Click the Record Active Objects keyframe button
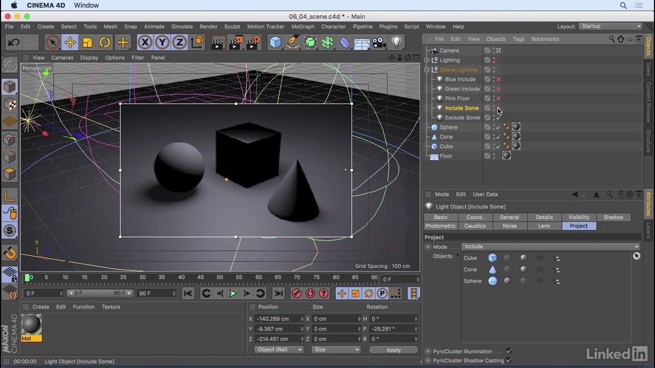This screenshot has width=655, height=368. click(296, 293)
